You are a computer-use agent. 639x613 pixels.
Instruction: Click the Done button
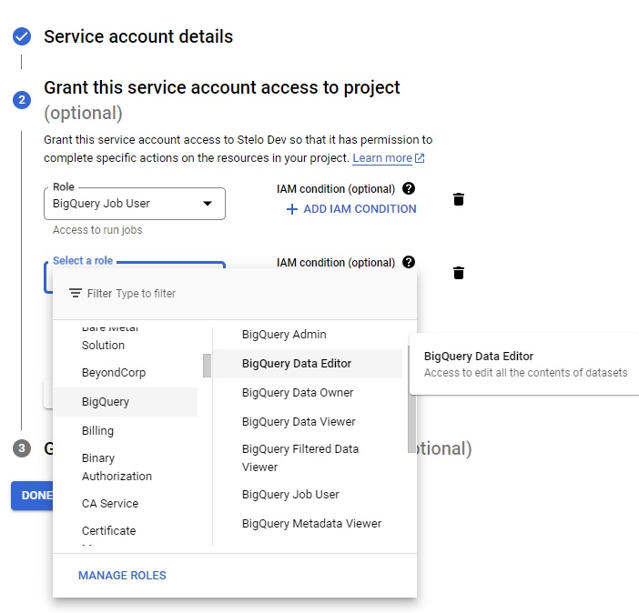[x=35, y=496]
